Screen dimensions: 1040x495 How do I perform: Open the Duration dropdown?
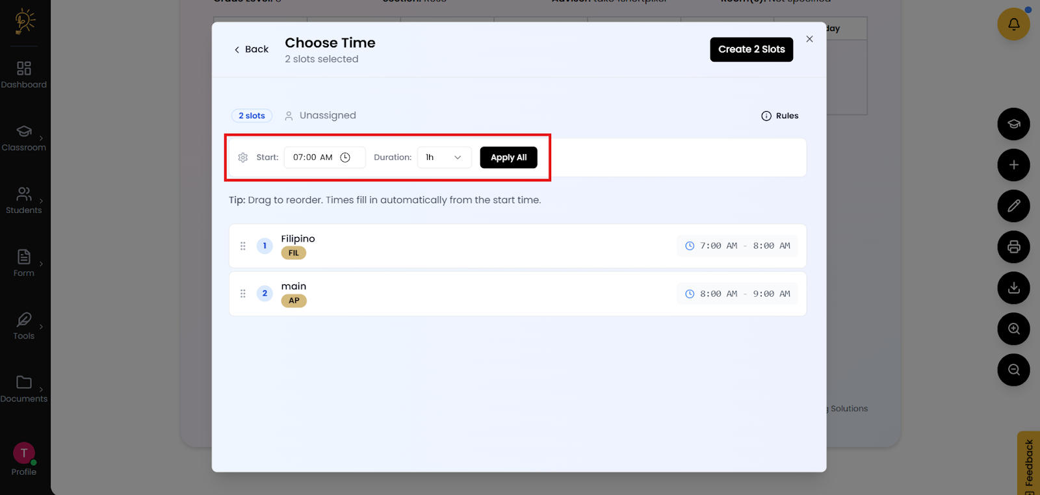point(444,157)
